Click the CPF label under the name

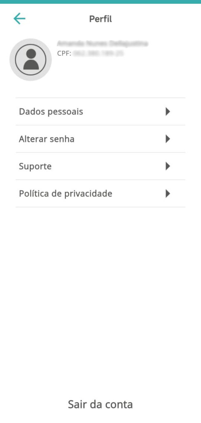[x=64, y=53]
